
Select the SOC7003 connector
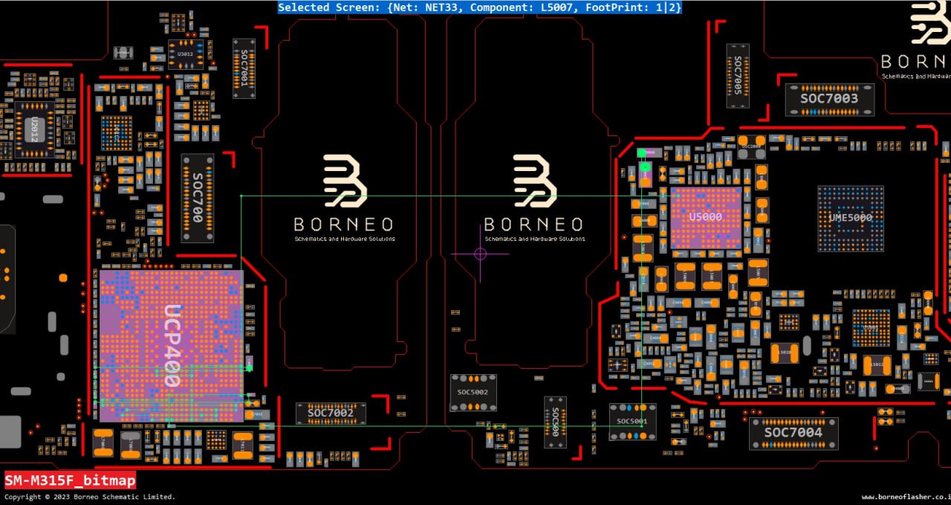[x=829, y=100]
